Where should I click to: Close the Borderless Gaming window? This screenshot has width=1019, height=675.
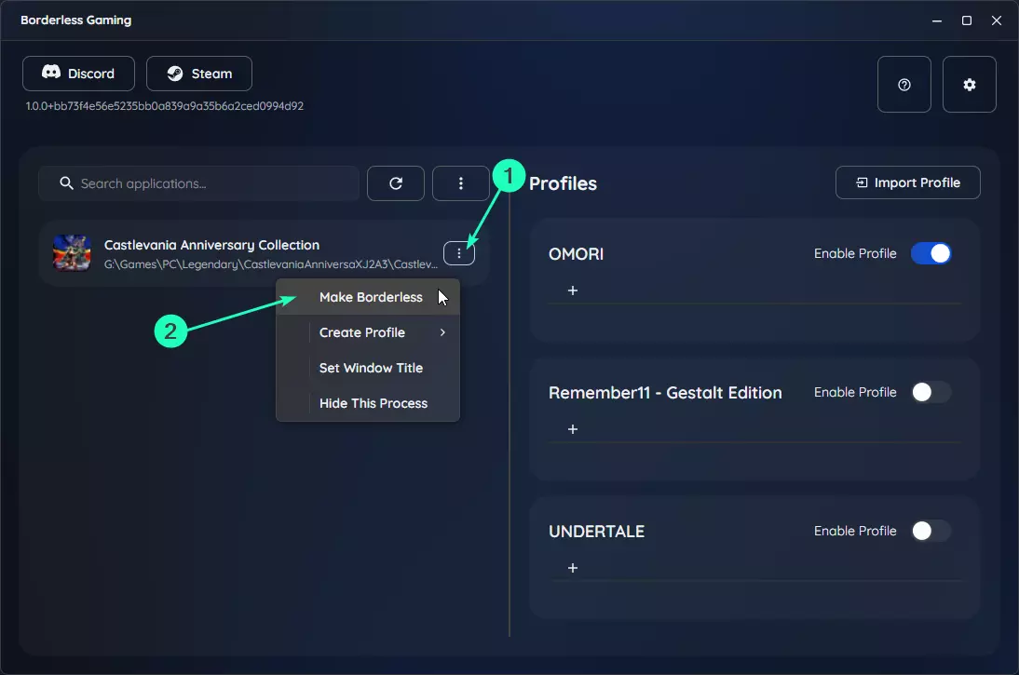coord(997,20)
